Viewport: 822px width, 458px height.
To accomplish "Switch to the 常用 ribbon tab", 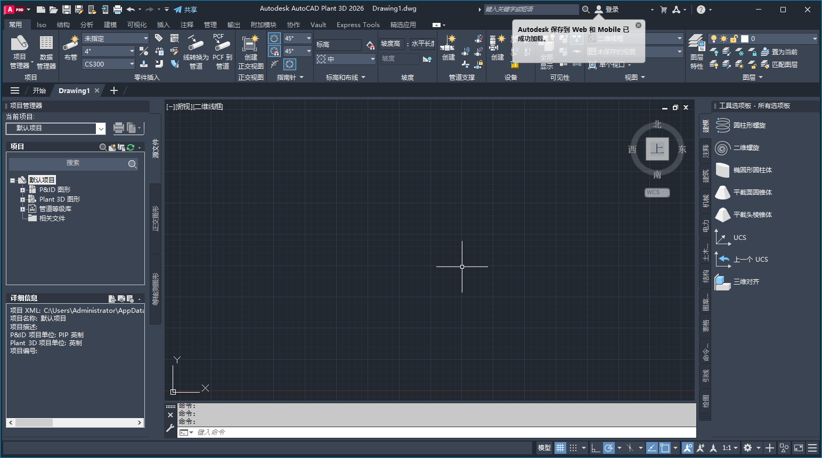I will click(x=15, y=24).
